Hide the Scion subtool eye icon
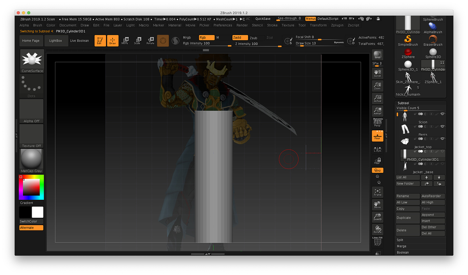This screenshot has height=275, width=468. [442, 114]
